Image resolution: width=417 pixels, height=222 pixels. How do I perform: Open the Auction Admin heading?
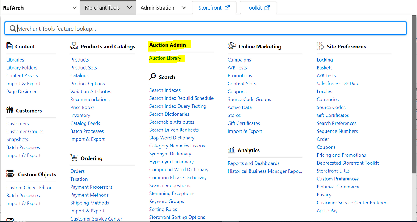tap(167, 45)
